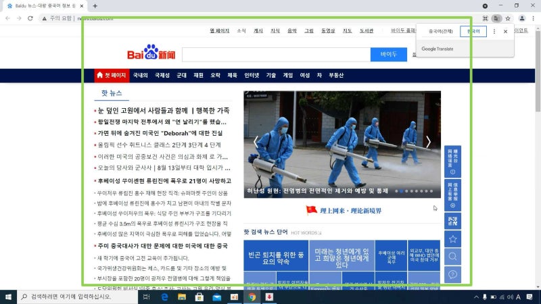541x304 pixels.
Task: Open Chrome three-dot menu
Action: [534, 18]
